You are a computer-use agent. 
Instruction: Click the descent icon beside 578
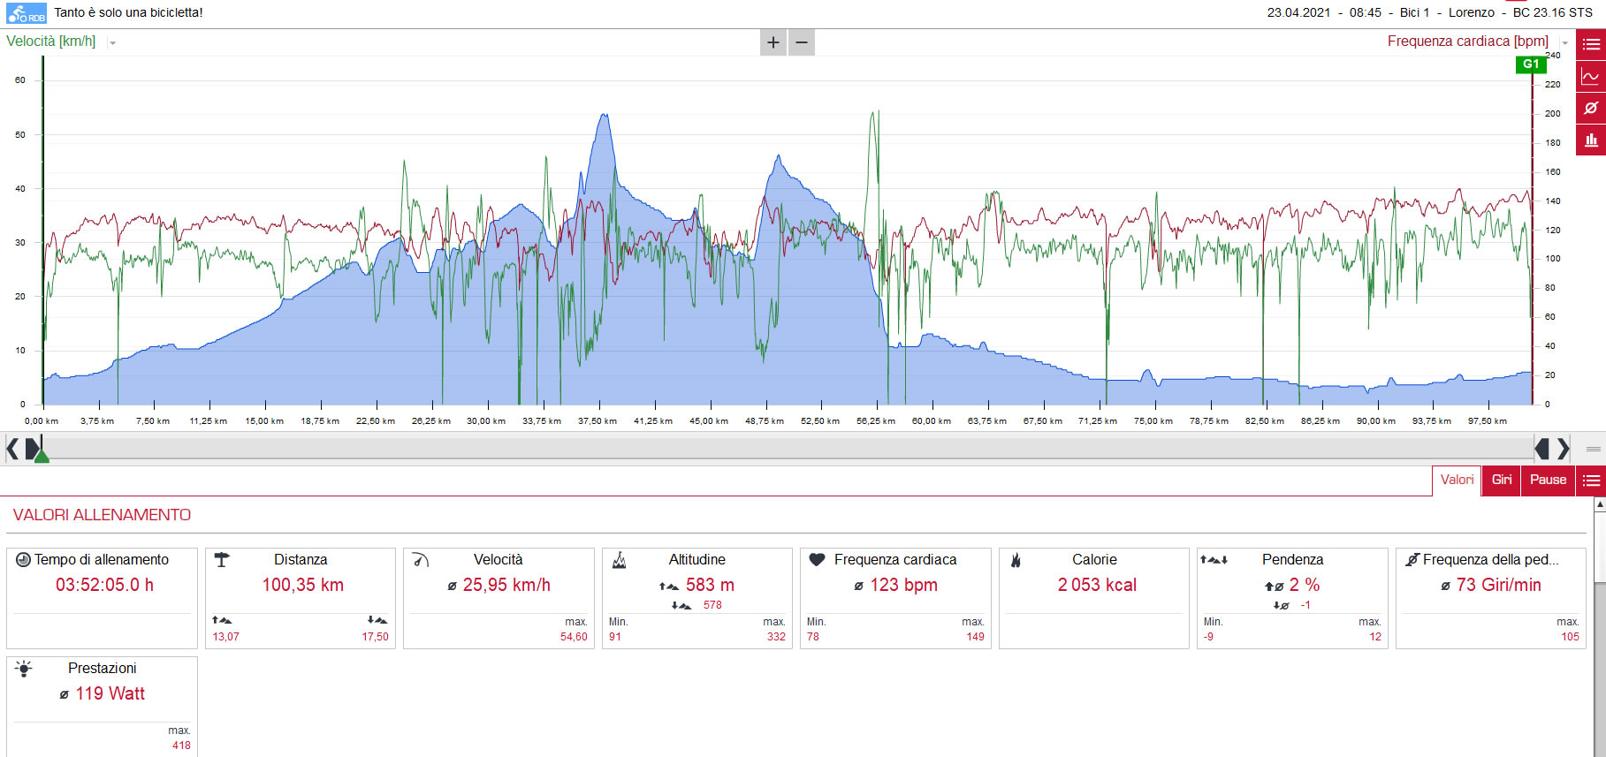681,606
